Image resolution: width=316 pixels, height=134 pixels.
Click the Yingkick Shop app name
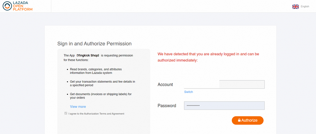point(88,55)
